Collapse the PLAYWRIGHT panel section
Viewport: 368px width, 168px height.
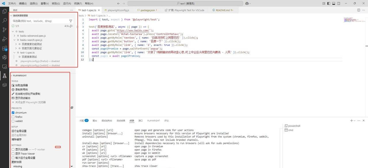point(11,76)
